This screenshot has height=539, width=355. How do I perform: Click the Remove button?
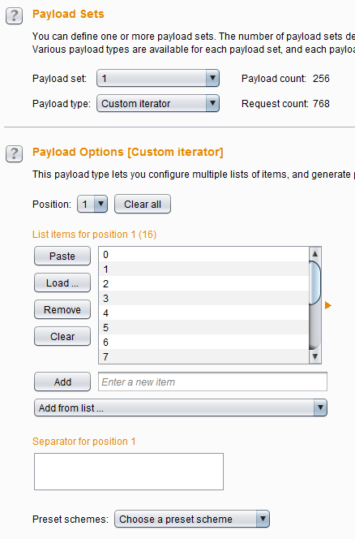pyautogui.click(x=62, y=310)
